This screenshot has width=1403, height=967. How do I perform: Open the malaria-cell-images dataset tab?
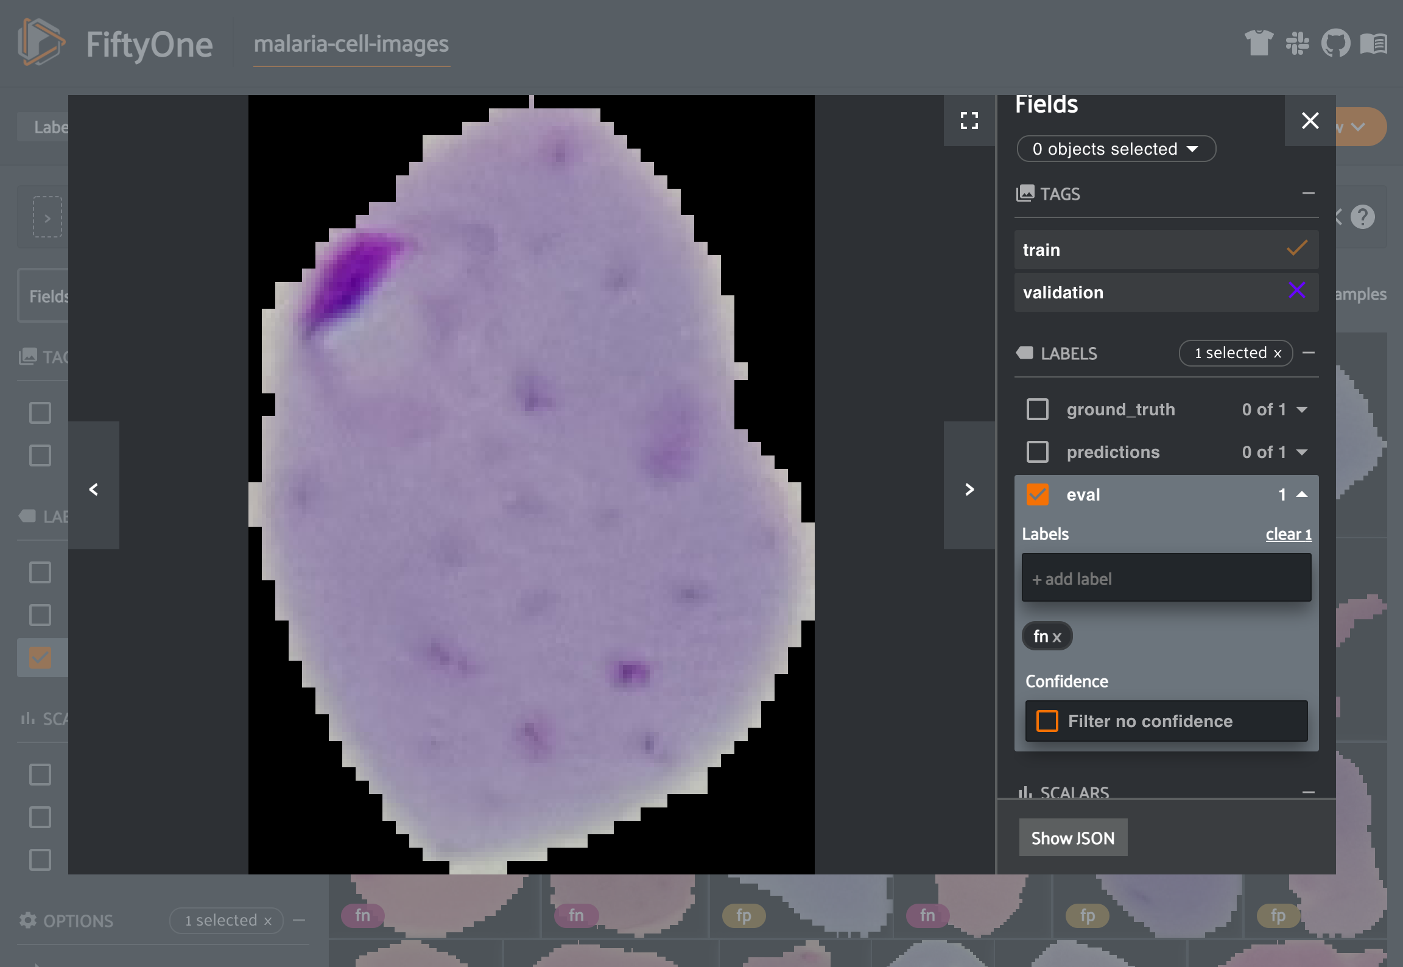point(351,44)
